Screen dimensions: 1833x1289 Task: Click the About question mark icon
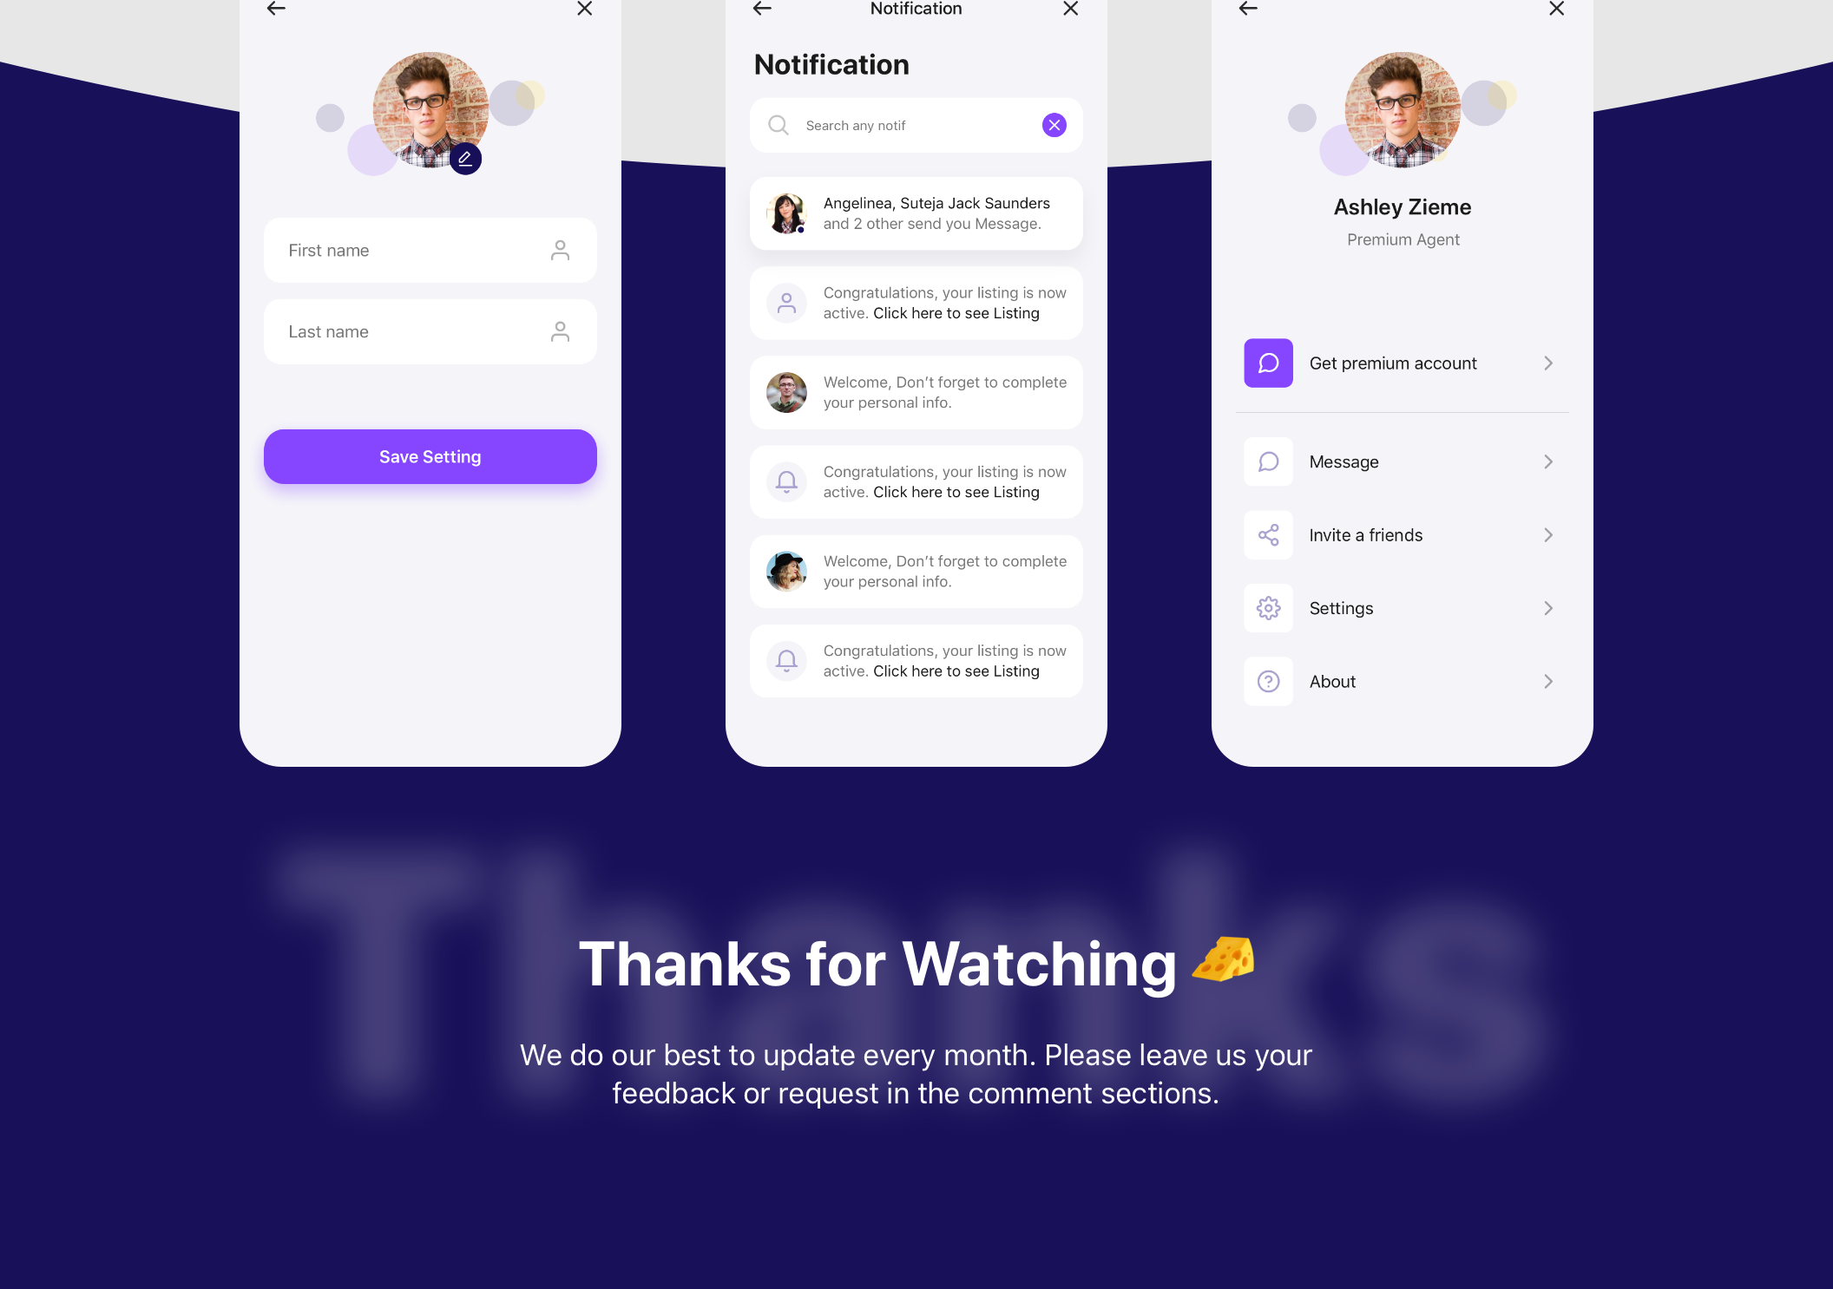point(1268,681)
